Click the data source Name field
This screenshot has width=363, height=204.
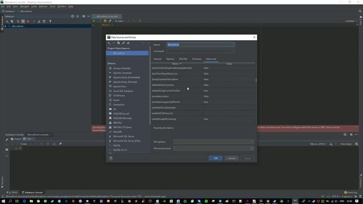coord(200,45)
